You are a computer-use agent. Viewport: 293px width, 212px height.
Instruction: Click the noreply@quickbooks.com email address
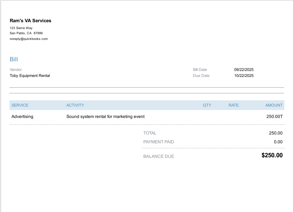pos(29,39)
